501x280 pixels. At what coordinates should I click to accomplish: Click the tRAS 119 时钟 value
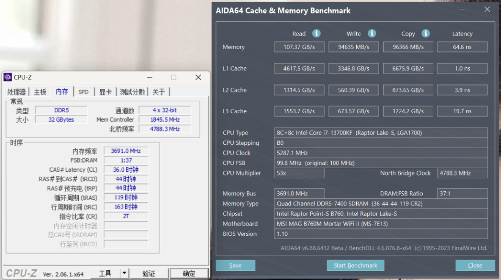[126, 197]
